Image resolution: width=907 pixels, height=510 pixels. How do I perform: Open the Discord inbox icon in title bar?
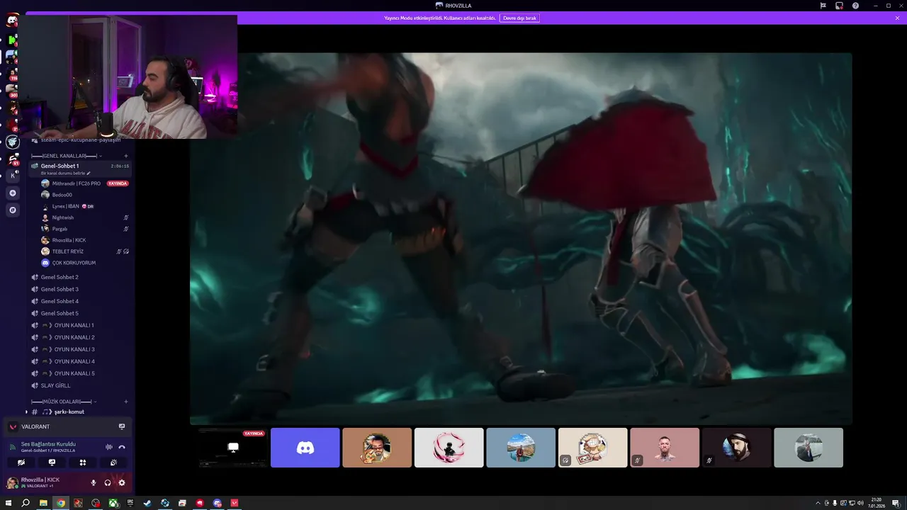(x=839, y=6)
